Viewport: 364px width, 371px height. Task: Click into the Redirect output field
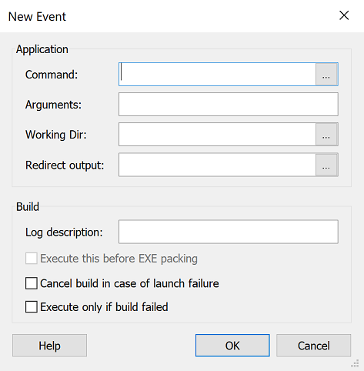coord(217,165)
